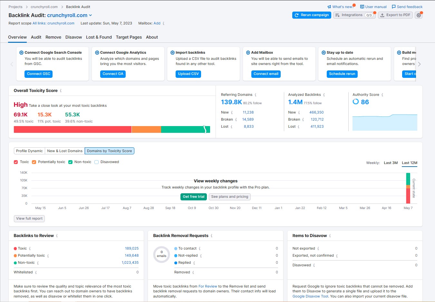The image size is (435, 302).
Task: Click the Upload CSV button
Action: click(x=188, y=74)
